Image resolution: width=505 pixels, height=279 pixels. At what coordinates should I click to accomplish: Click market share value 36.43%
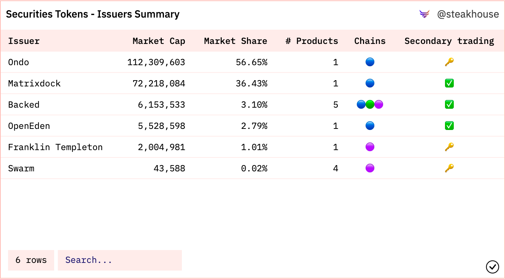coord(251,83)
